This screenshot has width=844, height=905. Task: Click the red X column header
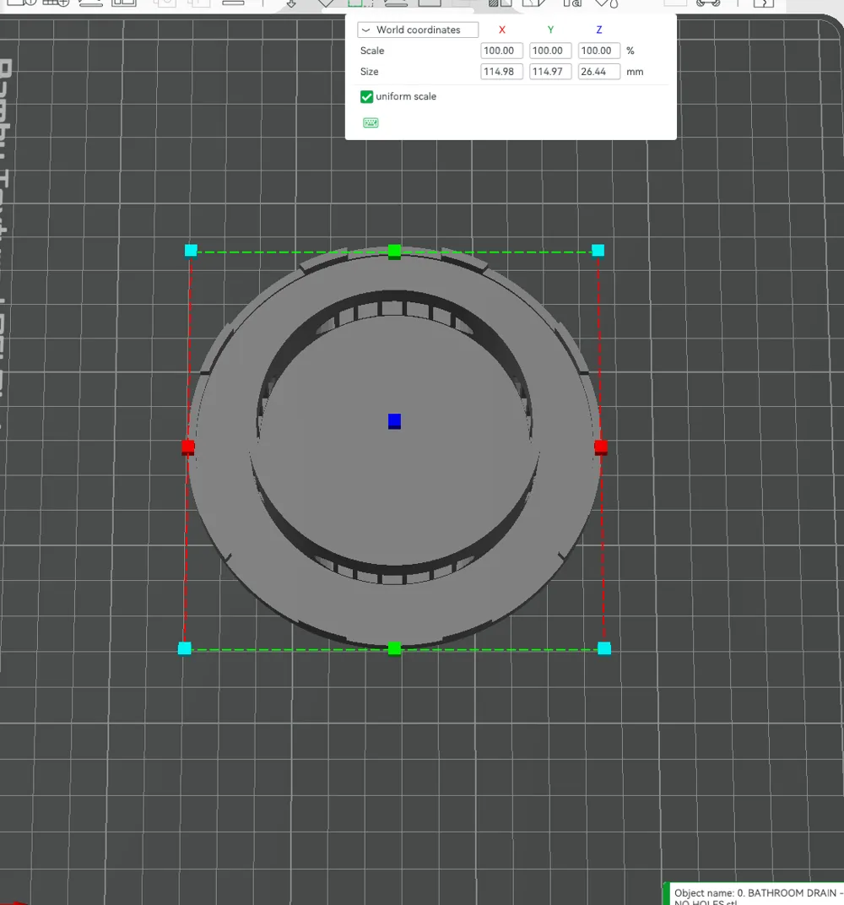tap(502, 30)
